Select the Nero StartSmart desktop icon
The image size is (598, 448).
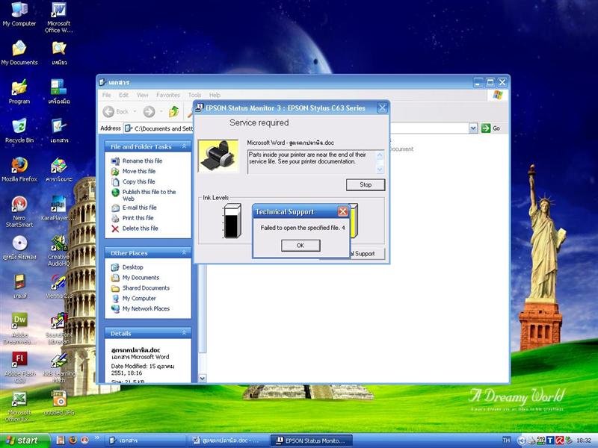coord(19,211)
